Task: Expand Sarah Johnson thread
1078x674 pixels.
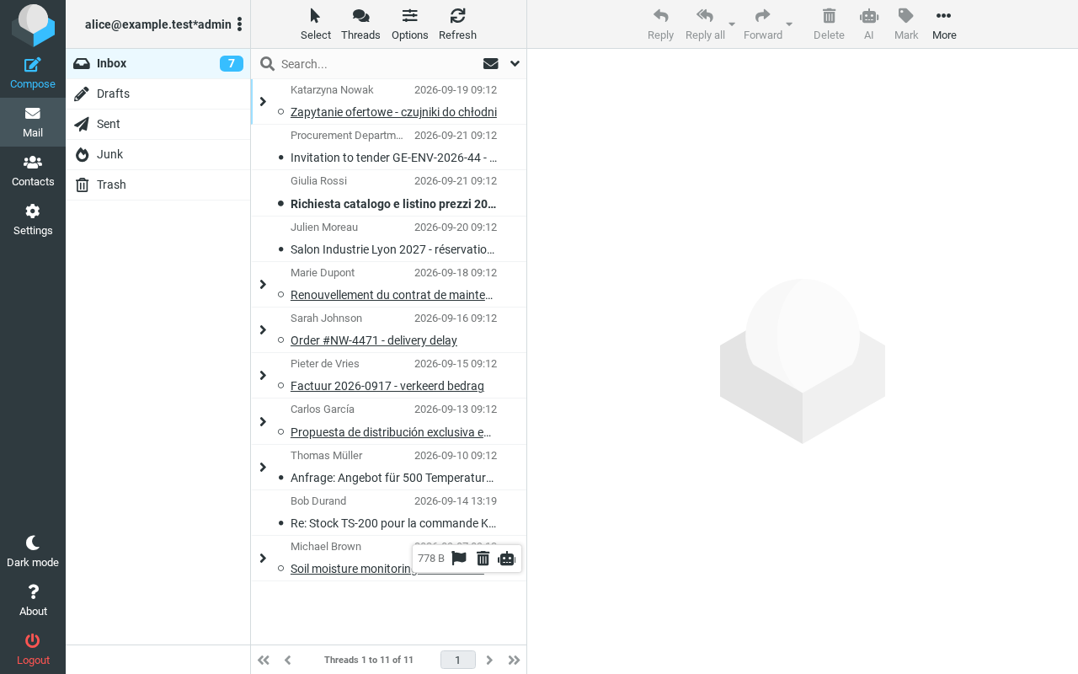Action: coord(263,330)
